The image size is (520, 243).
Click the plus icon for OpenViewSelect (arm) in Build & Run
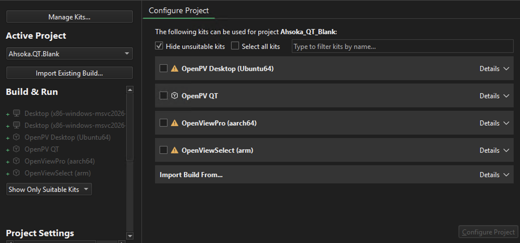pos(8,174)
